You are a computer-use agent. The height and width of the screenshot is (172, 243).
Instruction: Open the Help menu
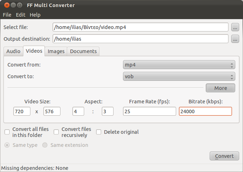[x=35, y=15]
